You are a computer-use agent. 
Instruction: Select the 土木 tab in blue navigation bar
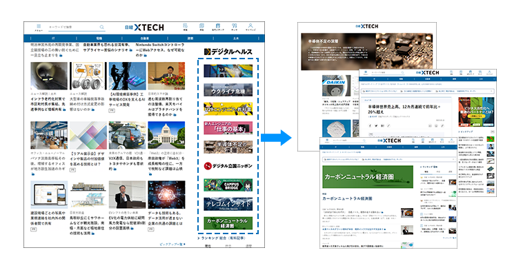click(236, 39)
